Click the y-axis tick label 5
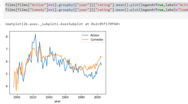This screenshot has height=104, width=188. [x=6, y=74]
